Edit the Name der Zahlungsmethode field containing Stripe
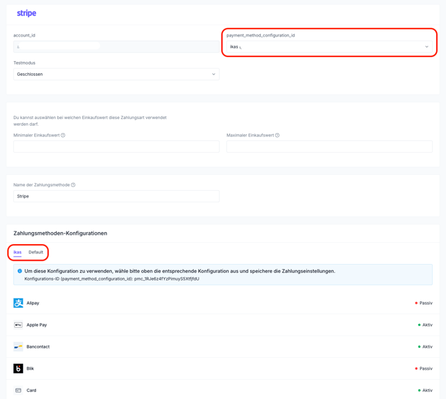Image resolution: width=446 pixels, height=399 pixels. [116, 196]
